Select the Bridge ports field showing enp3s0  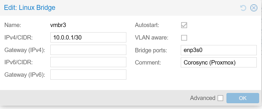click(x=219, y=50)
